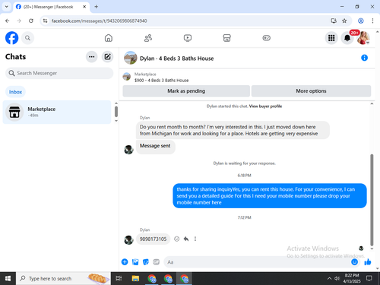Click the chat list scrollbar thumb
Image resolution: width=380 pixels, height=285 pixels.
[116, 112]
